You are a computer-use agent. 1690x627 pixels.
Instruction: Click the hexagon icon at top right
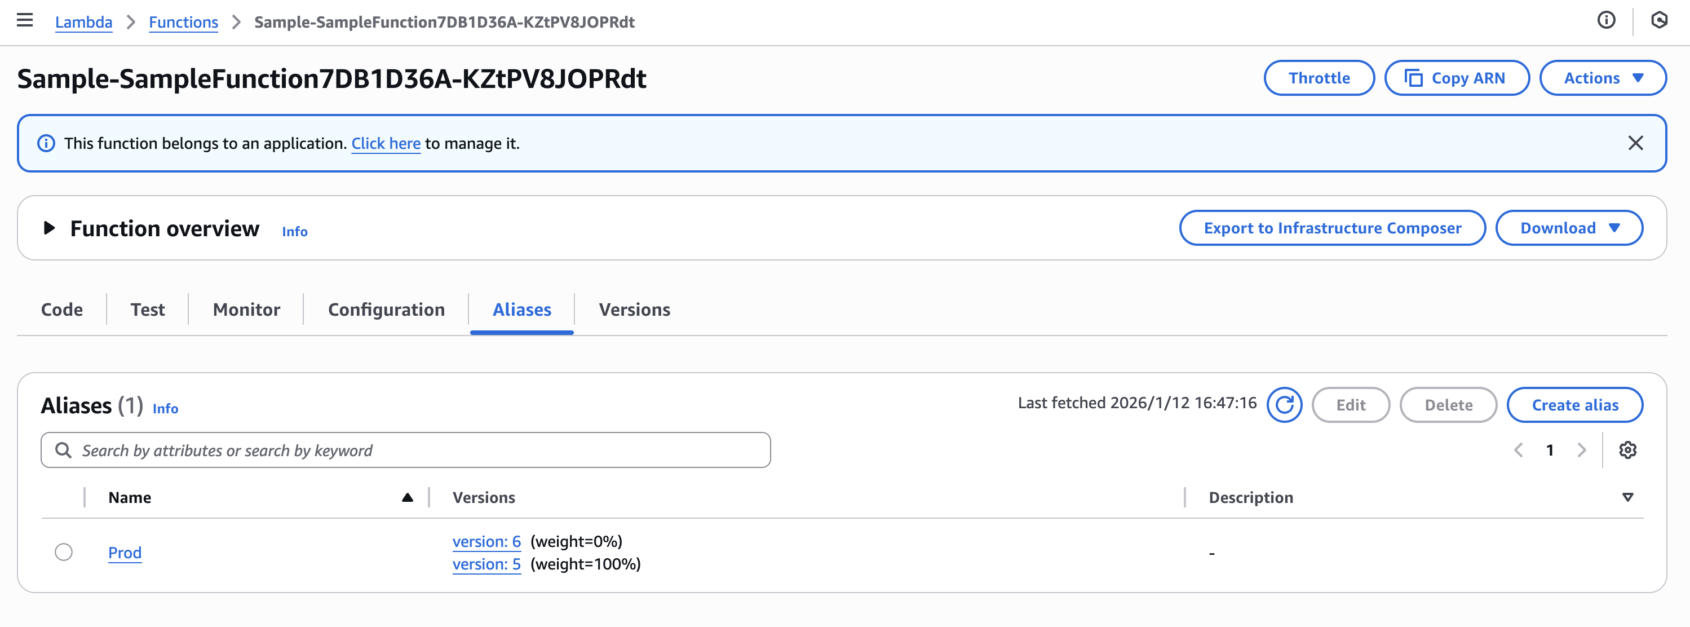point(1659,20)
